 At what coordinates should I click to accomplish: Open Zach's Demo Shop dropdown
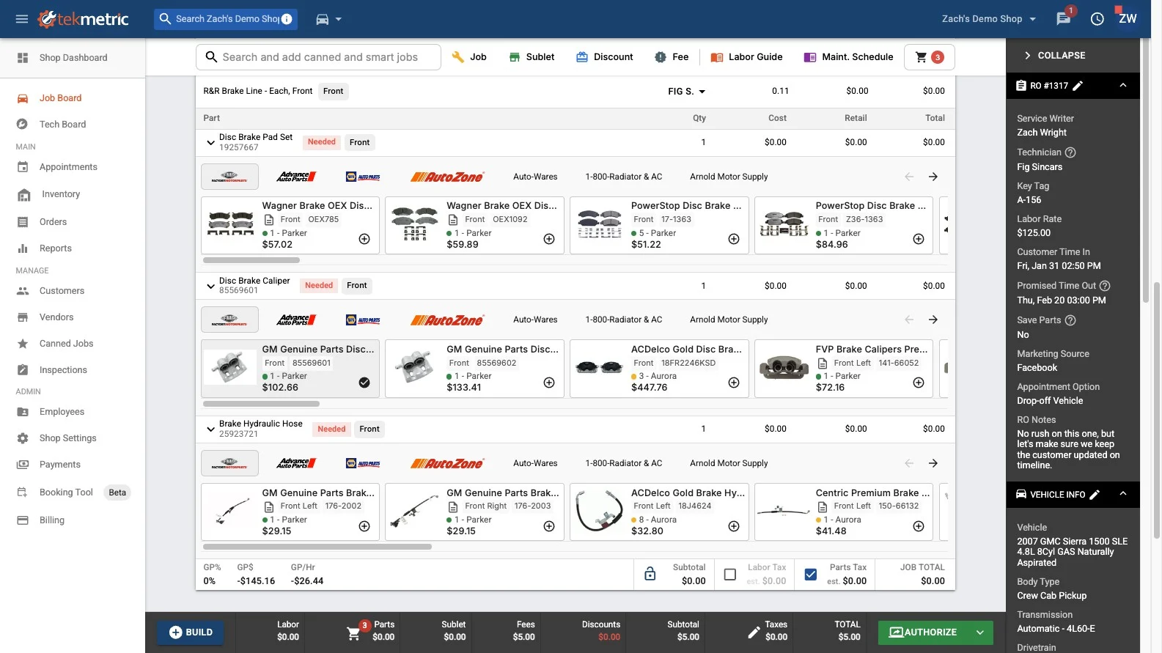tap(989, 19)
